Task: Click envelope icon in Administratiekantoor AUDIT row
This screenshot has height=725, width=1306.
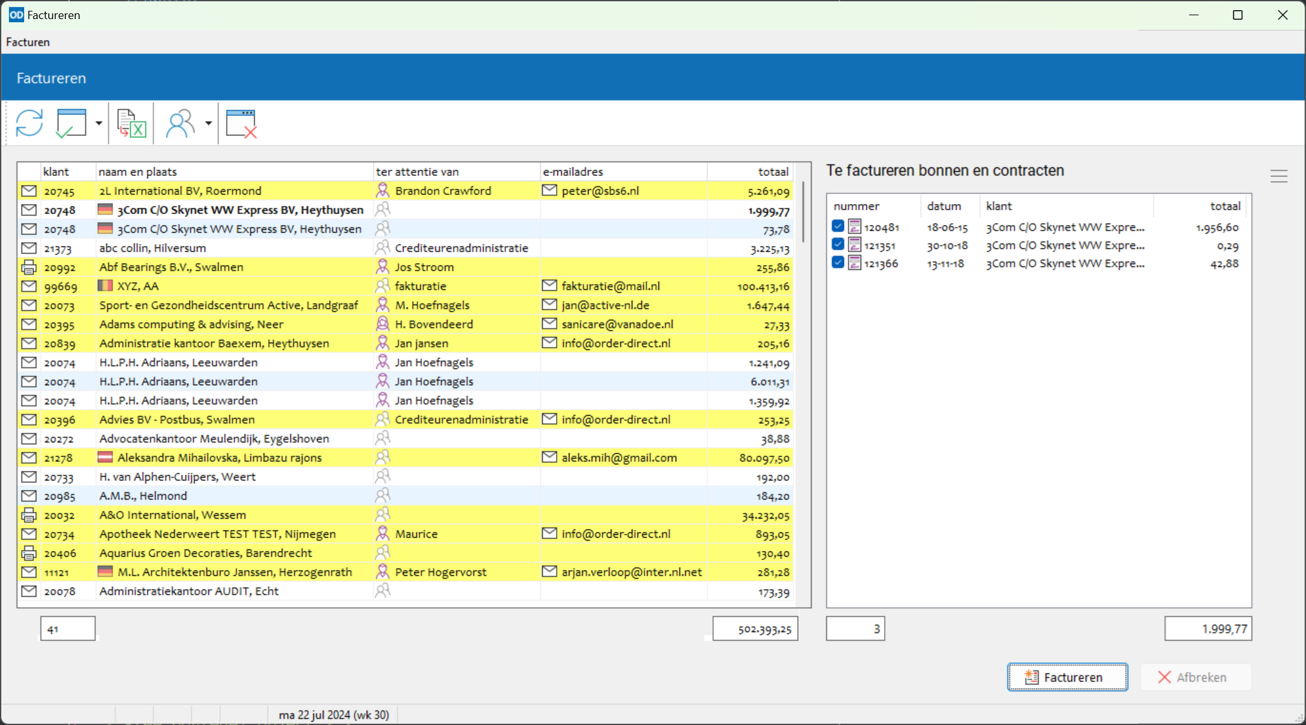Action: coord(29,591)
